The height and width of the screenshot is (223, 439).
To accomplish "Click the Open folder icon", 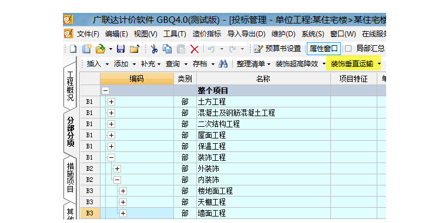I will 100,49.
